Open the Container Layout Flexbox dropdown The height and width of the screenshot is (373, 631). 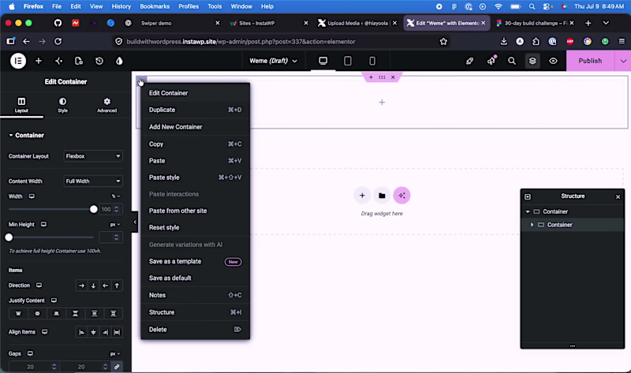[93, 156]
